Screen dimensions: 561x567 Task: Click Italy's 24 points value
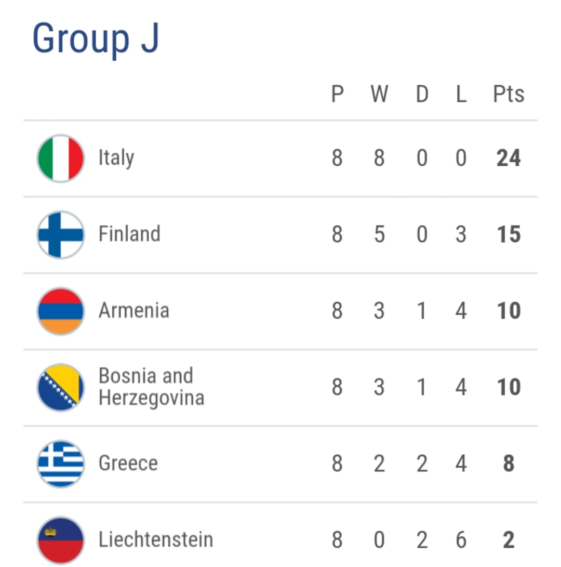[508, 159]
